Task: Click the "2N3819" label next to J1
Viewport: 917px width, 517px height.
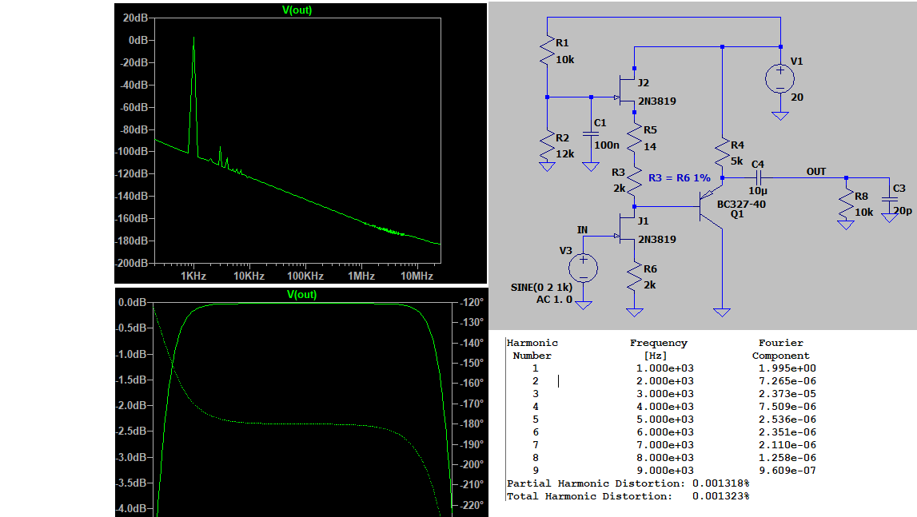Action: [x=656, y=239]
